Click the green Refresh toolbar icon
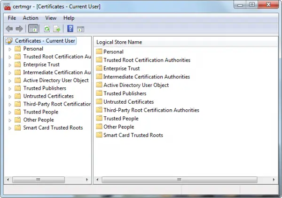This screenshot has width=282, height=198. point(47,29)
